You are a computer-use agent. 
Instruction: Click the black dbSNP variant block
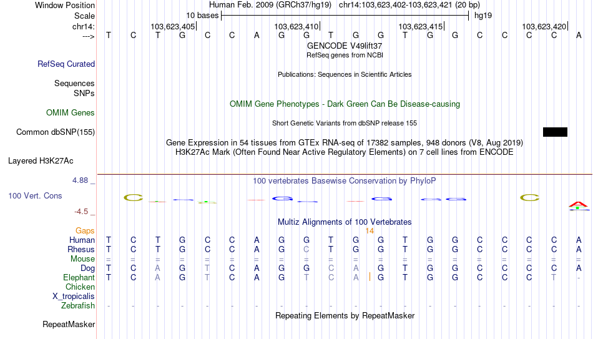(x=555, y=132)
